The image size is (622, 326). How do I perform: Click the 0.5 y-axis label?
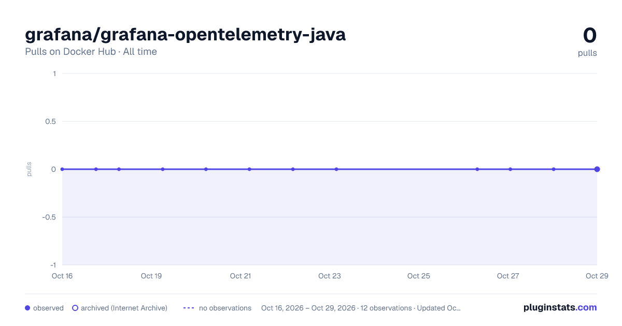tap(50, 121)
